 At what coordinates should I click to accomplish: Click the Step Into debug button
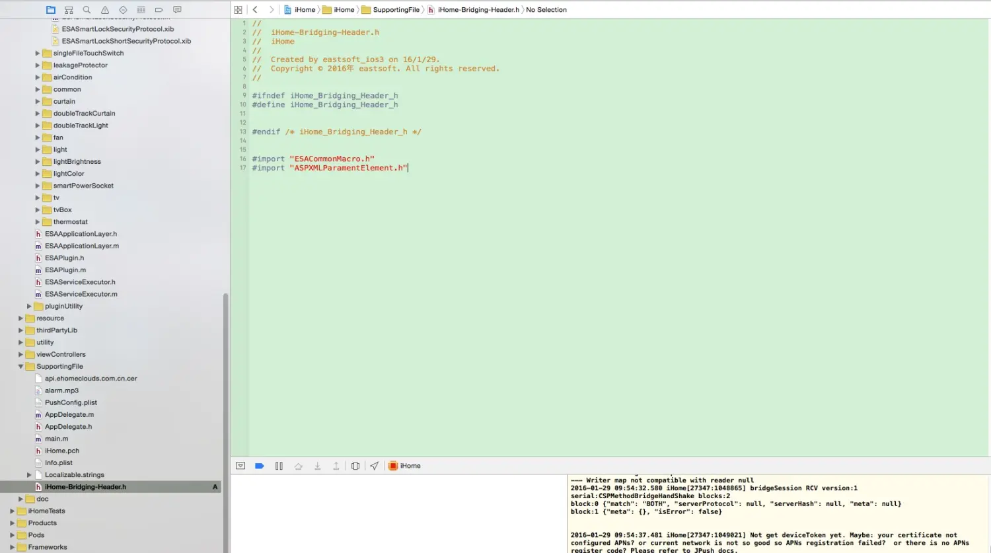pyautogui.click(x=317, y=466)
